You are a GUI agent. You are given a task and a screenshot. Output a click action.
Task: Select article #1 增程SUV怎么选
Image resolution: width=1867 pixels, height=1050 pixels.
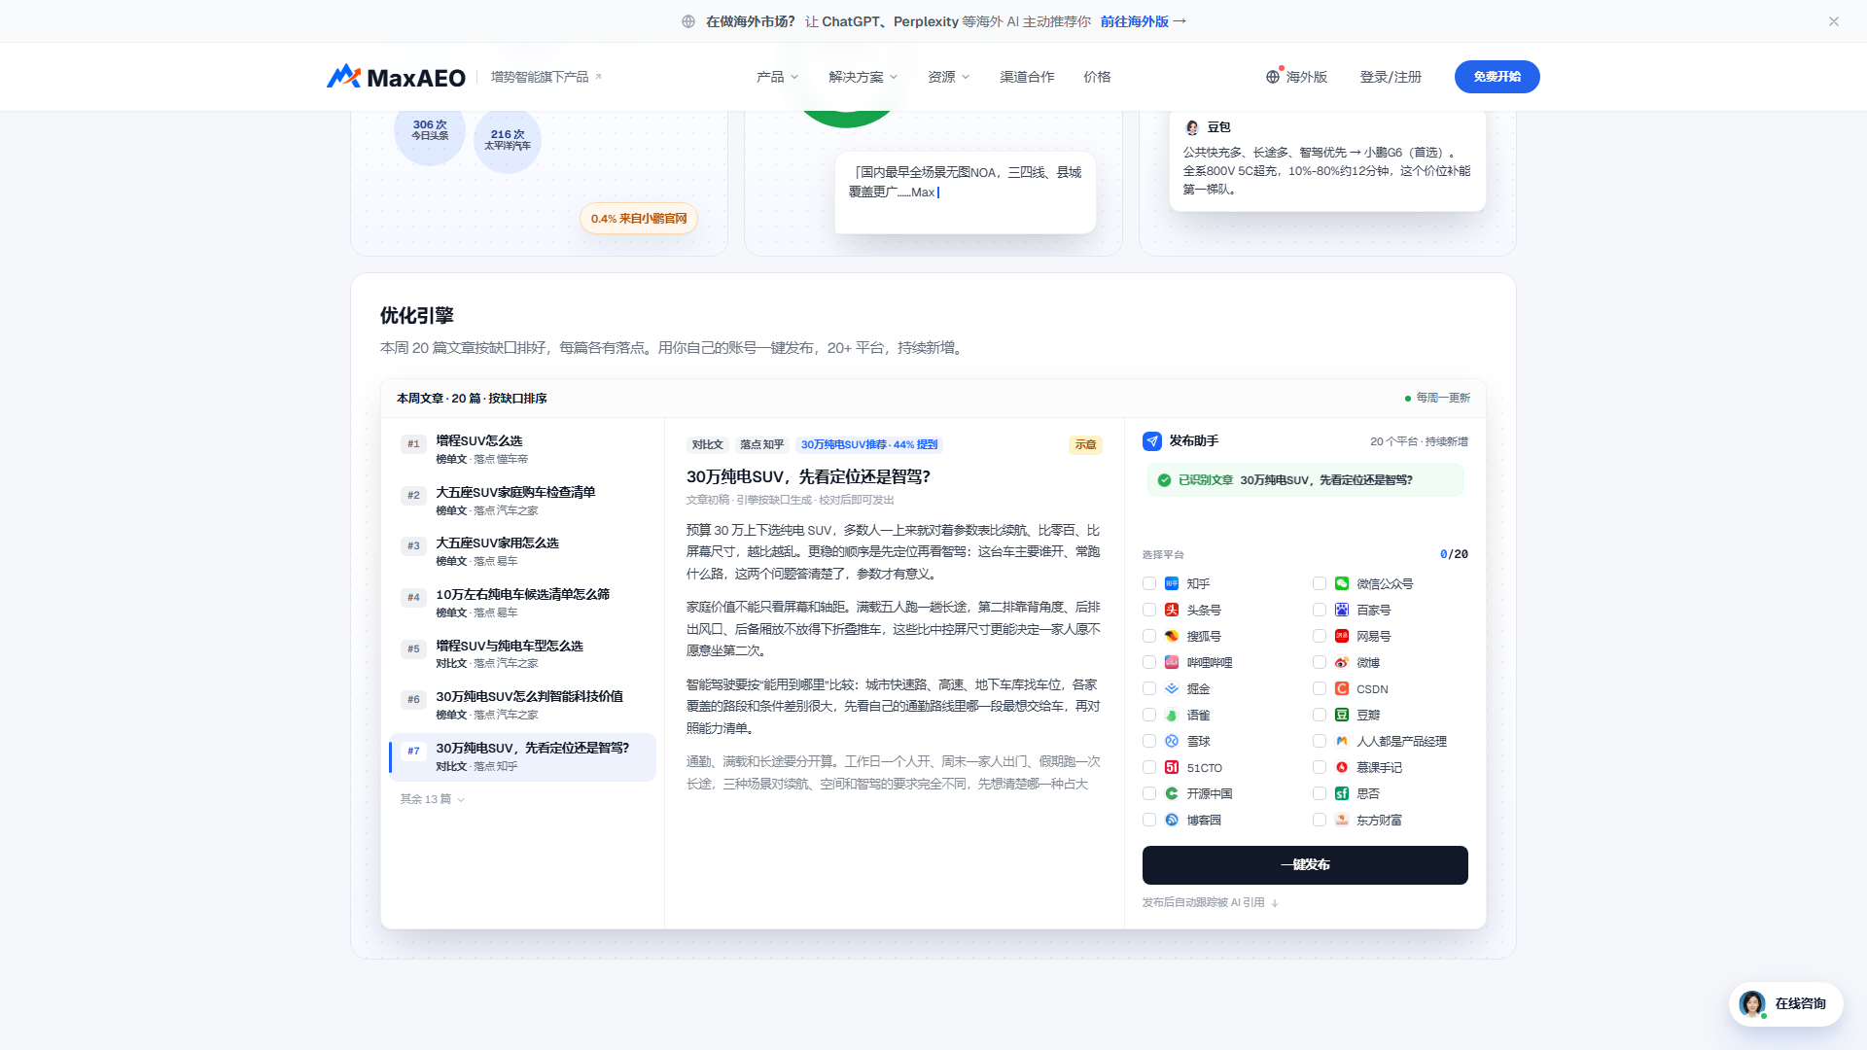pos(522,449)
